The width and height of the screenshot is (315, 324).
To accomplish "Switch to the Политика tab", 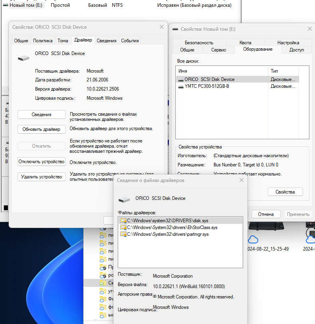I will pyautogui.click(x=43, y=41).
